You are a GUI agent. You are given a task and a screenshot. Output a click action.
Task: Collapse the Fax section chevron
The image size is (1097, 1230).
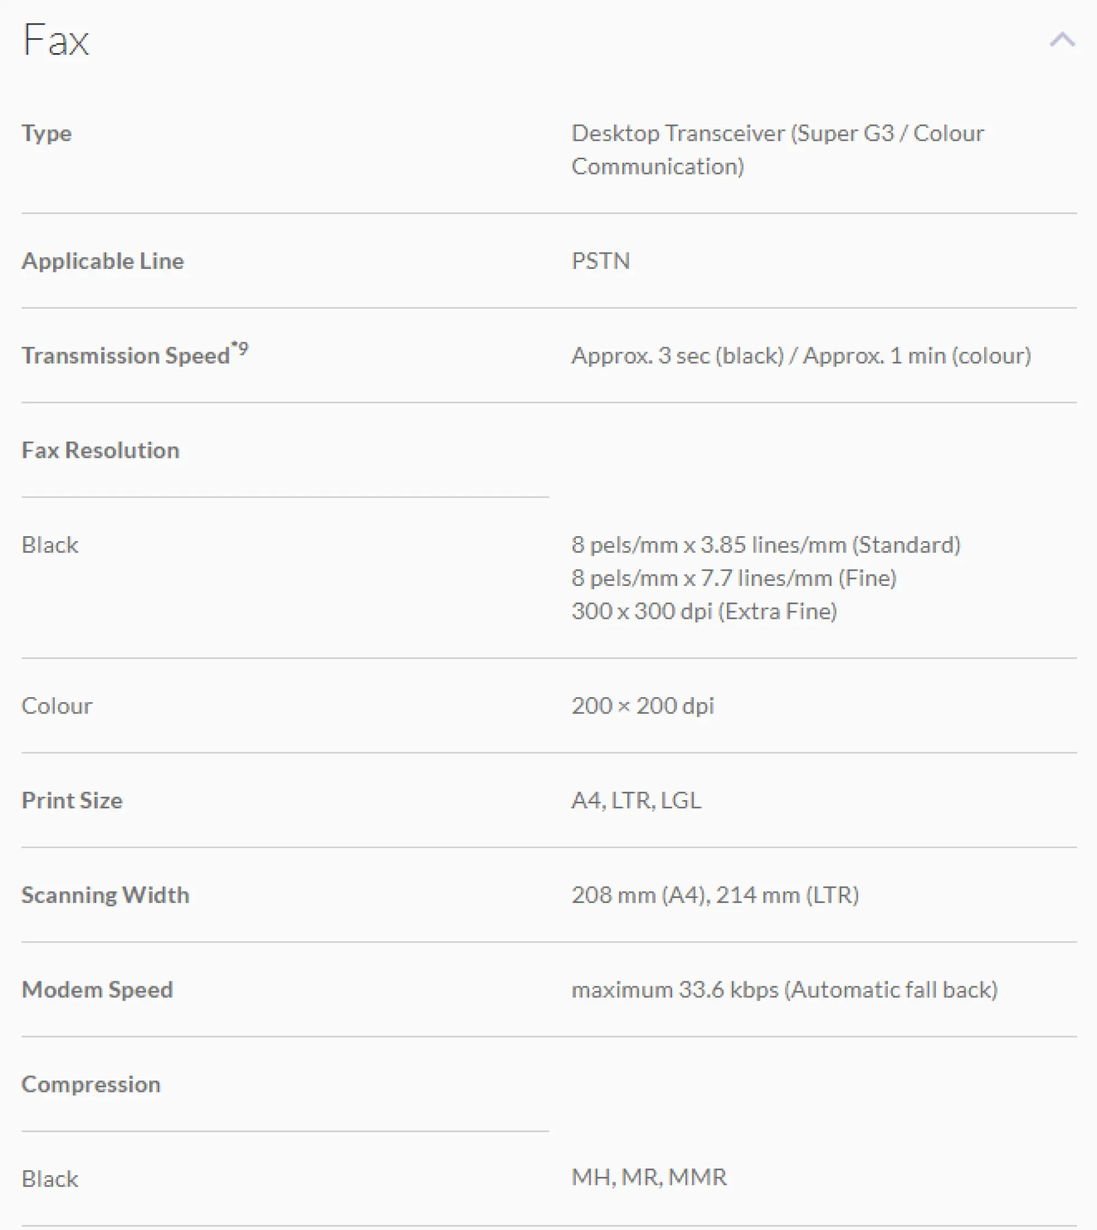point(1062,40)
